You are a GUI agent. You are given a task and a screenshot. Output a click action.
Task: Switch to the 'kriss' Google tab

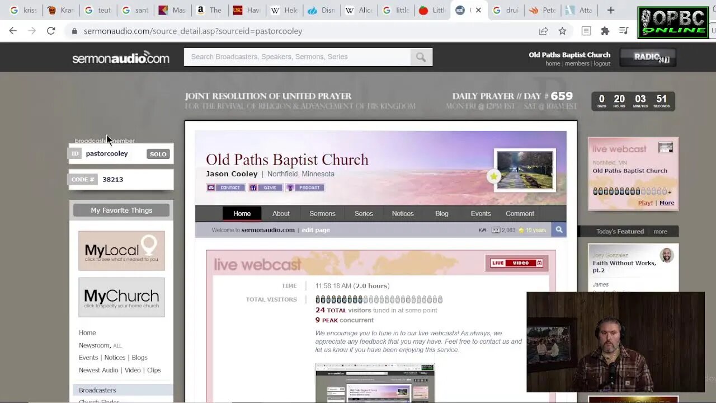click(x=23, y=10)
